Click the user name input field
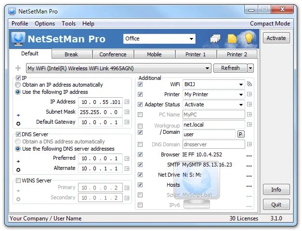302x231 pixels. [x=209, y=134]
